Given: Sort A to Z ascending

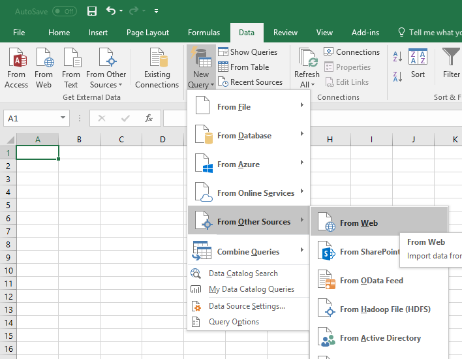Looking at the screenshot, I should [x=397, y=56].
